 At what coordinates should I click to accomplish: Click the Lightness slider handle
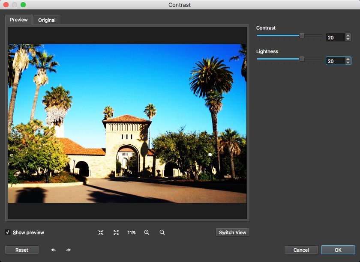tap(302, 59)
